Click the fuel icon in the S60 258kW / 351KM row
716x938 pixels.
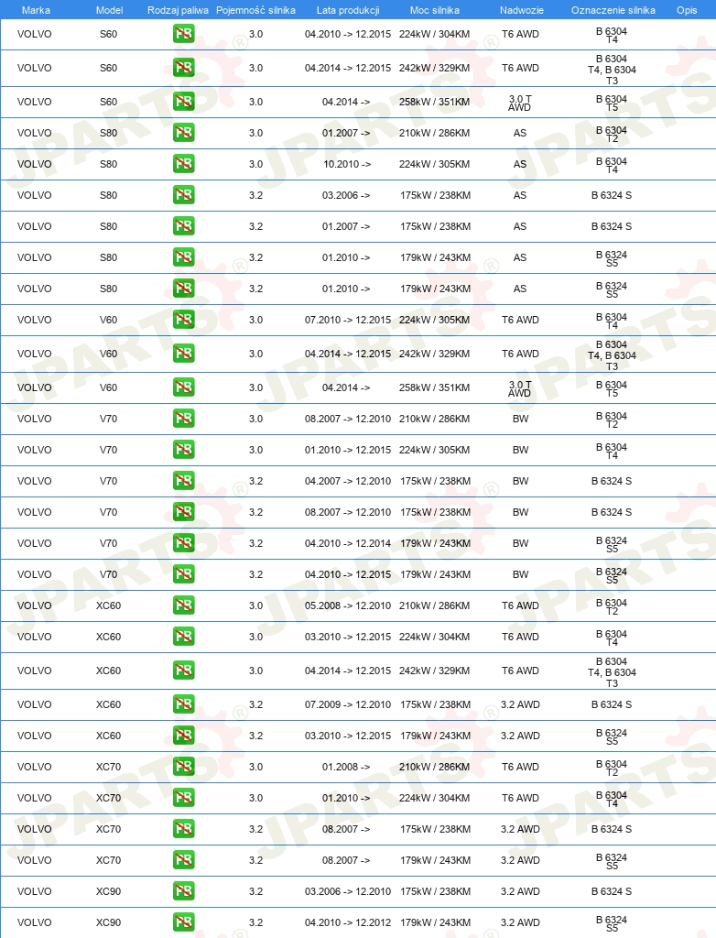(x=184, y=102)
